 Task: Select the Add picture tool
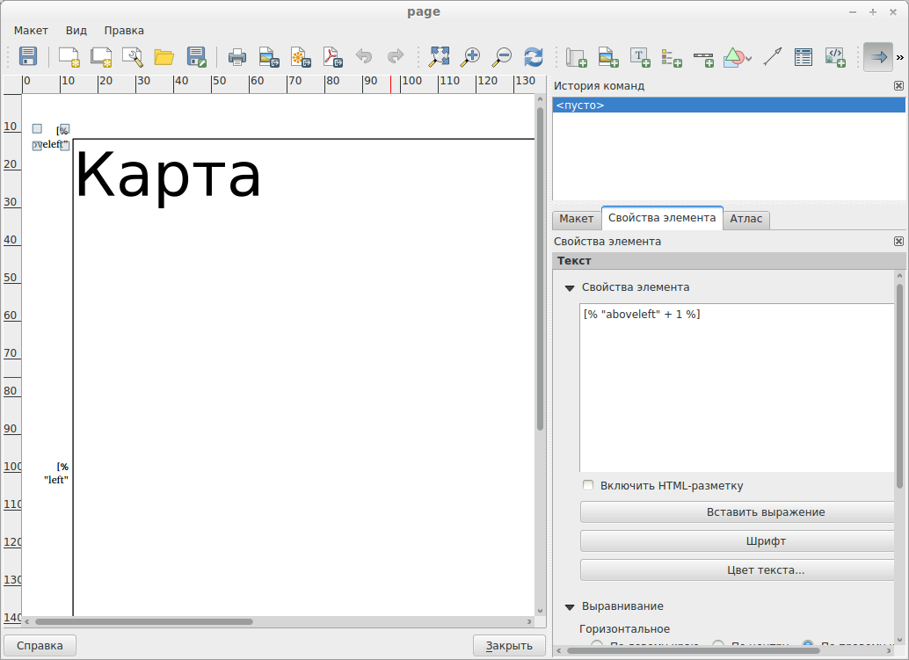coord(607,57)
